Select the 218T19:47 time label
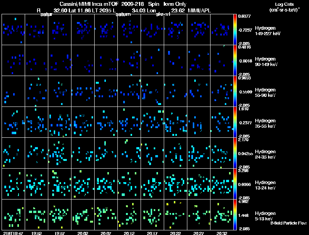309x235 pixels. pyautogui.click(x=13, y=233)
